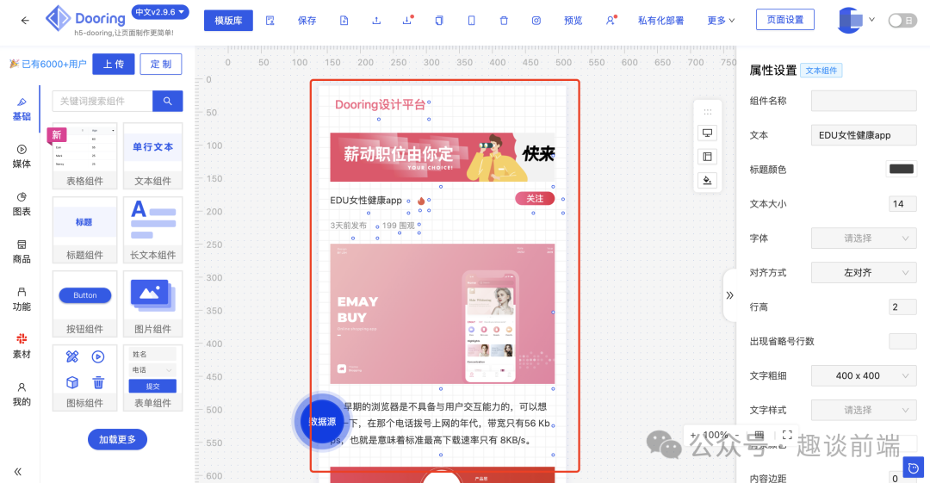Click the 预览 preview button
930x483 pixels.
[x=573, y=20]
